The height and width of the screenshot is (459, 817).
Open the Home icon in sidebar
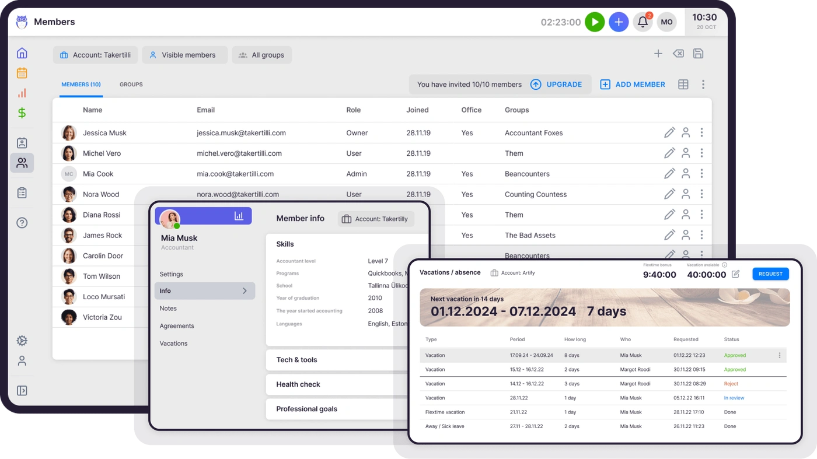coord(22,53)
